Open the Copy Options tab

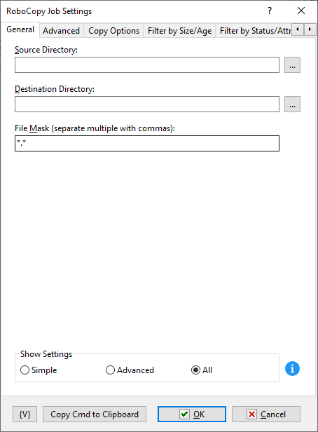113,31
